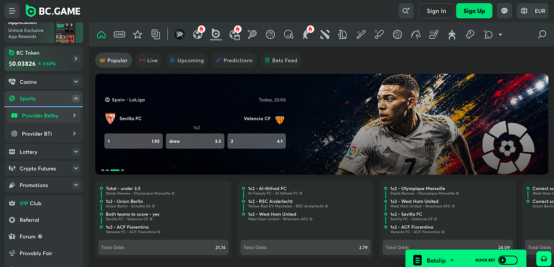
Task: Toggle the Quick Bet switch
Action: [x=507, y=260]
